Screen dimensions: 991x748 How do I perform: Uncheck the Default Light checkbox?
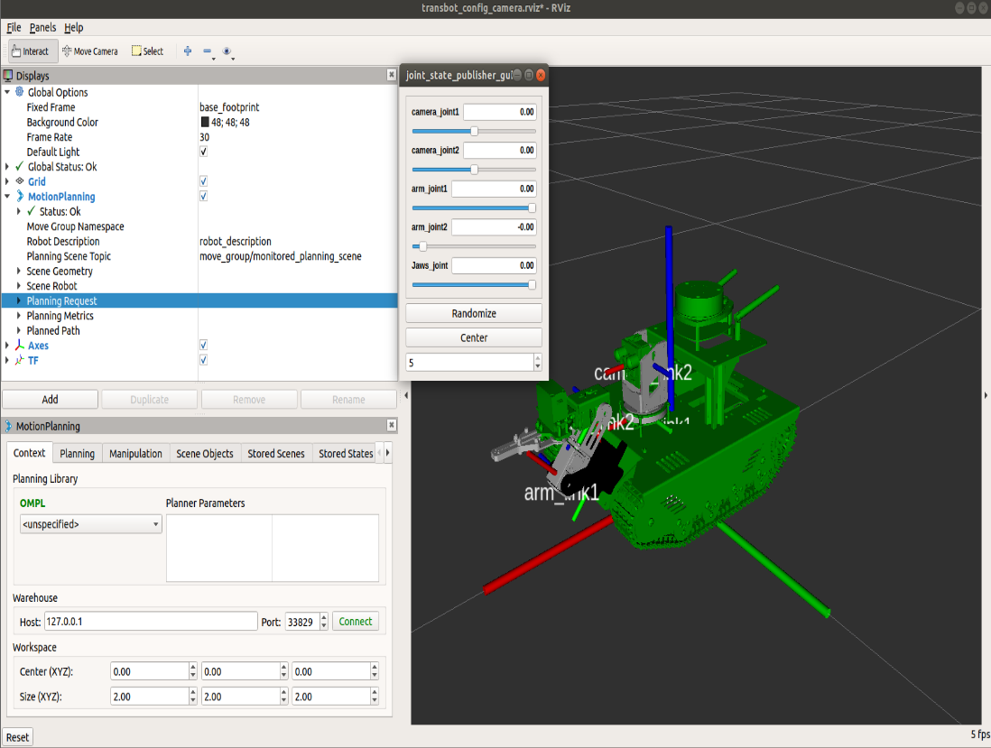click(x=203, y=152)
